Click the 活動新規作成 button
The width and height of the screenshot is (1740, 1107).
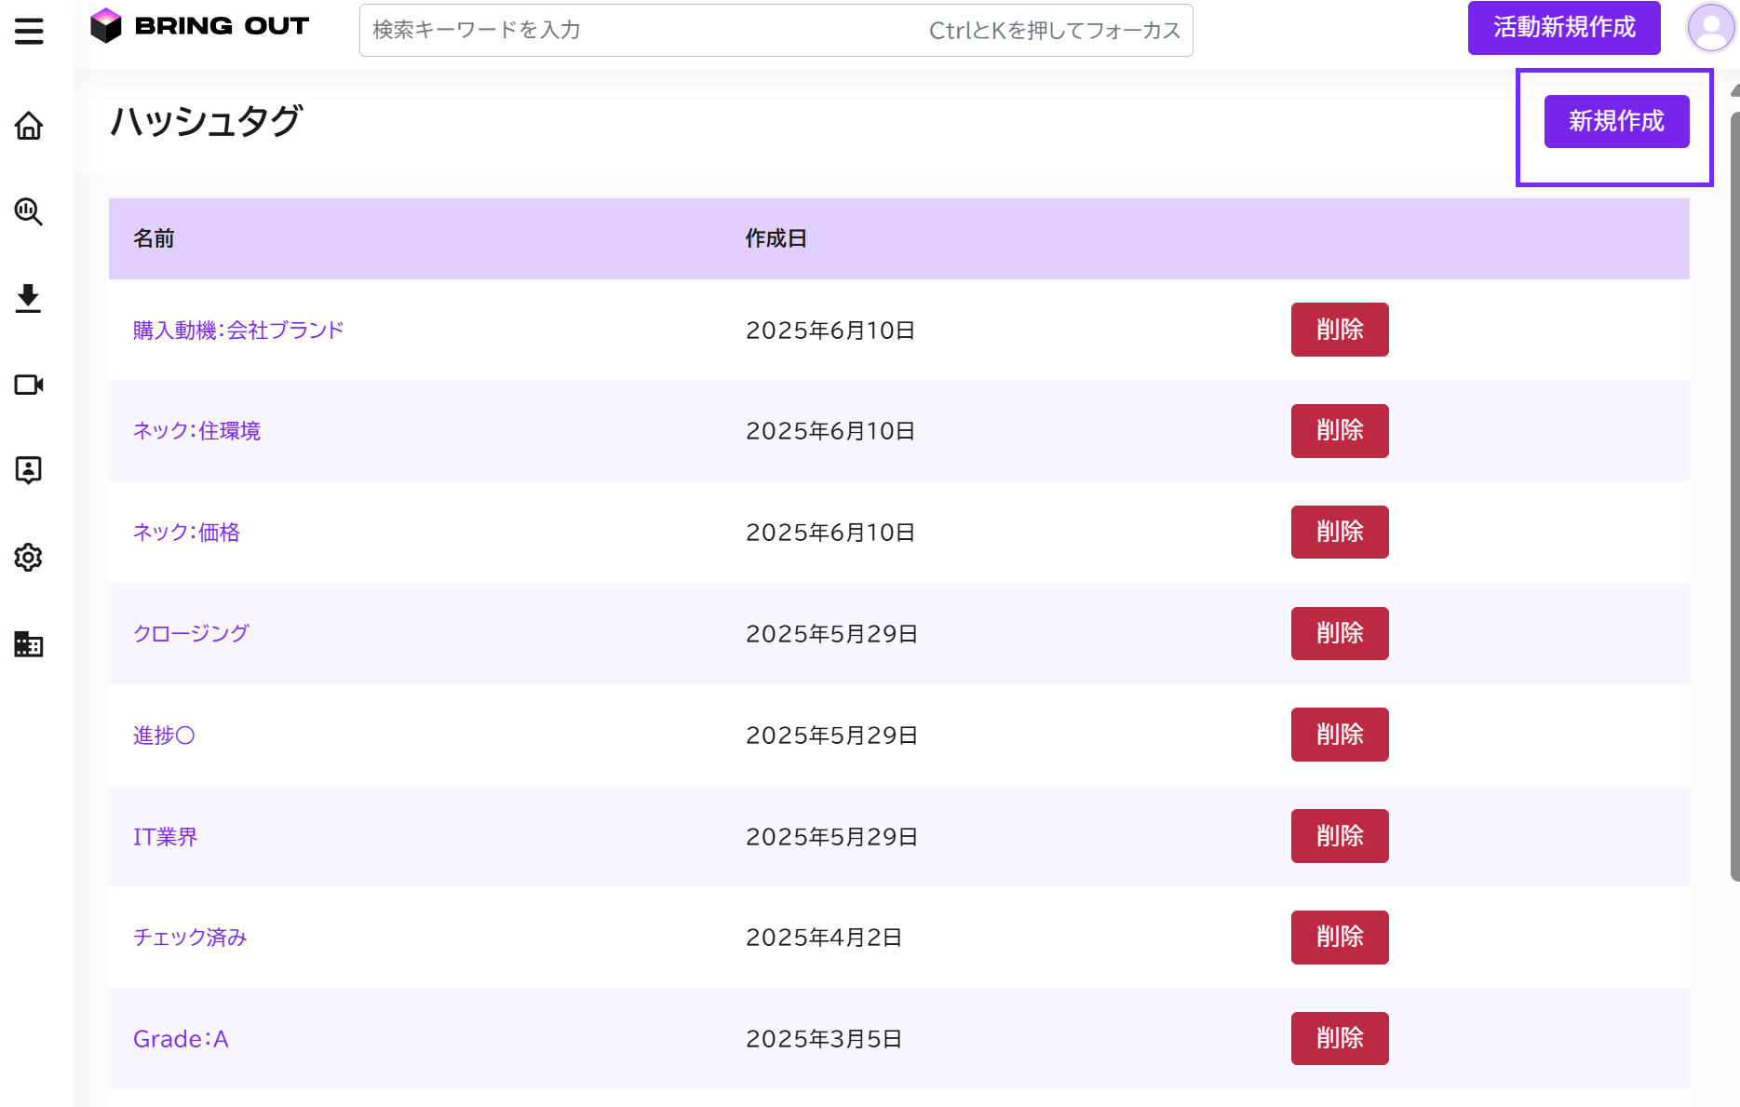[x=1563, y=28]
